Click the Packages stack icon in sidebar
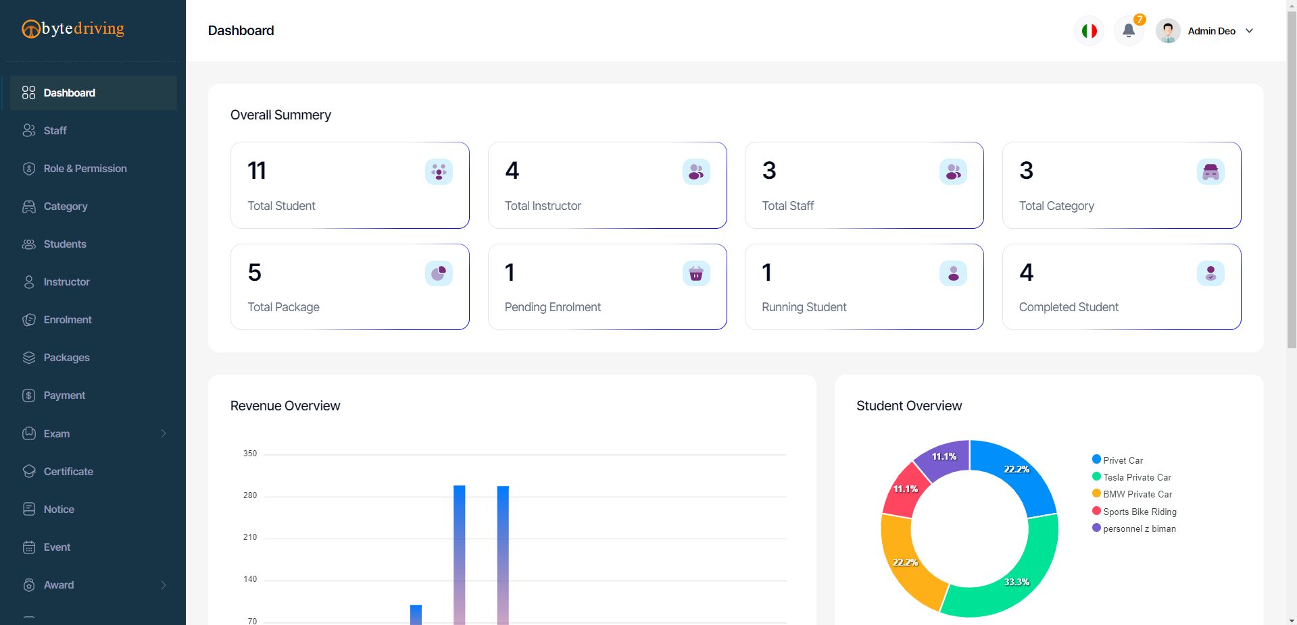Viewport: 1297px width, 625px height. (28, 358)
